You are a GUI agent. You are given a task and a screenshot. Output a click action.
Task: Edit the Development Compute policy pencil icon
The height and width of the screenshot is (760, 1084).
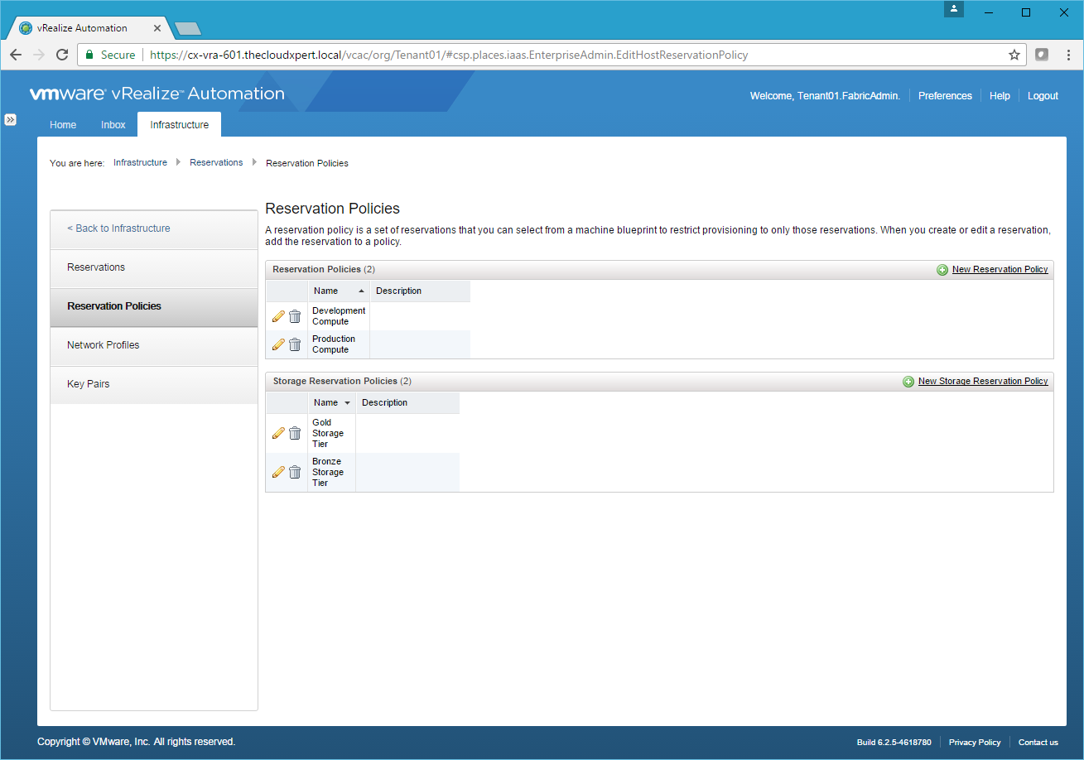coord(278,316)
